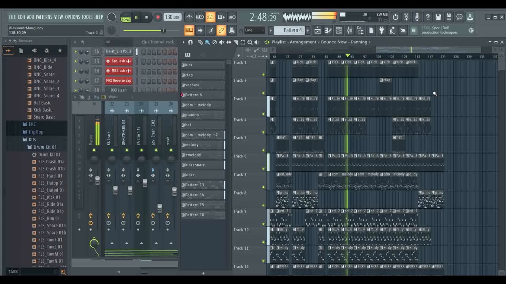
Task: Toggle multilink to controllers
Action: coord(221,30)
